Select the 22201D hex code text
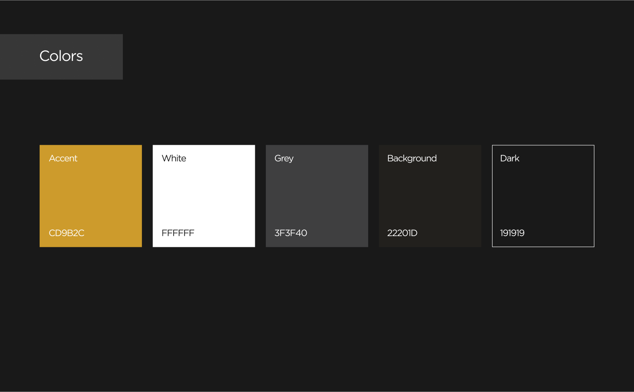 (402, 233)
